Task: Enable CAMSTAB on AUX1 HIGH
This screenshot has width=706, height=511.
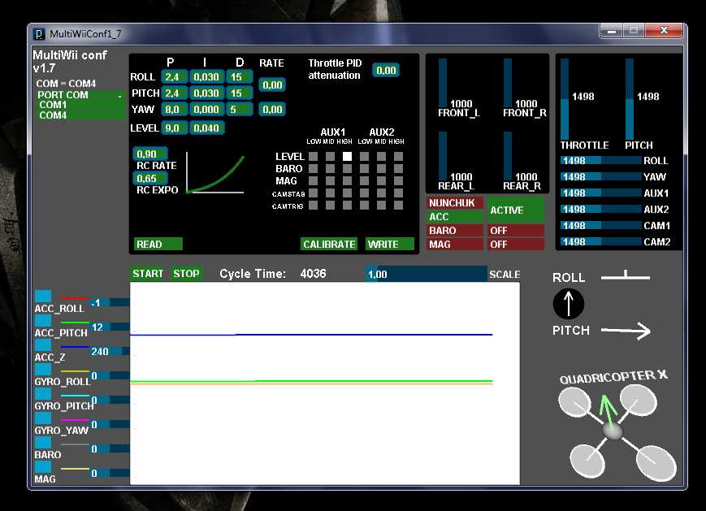Action: click(347, 193)
